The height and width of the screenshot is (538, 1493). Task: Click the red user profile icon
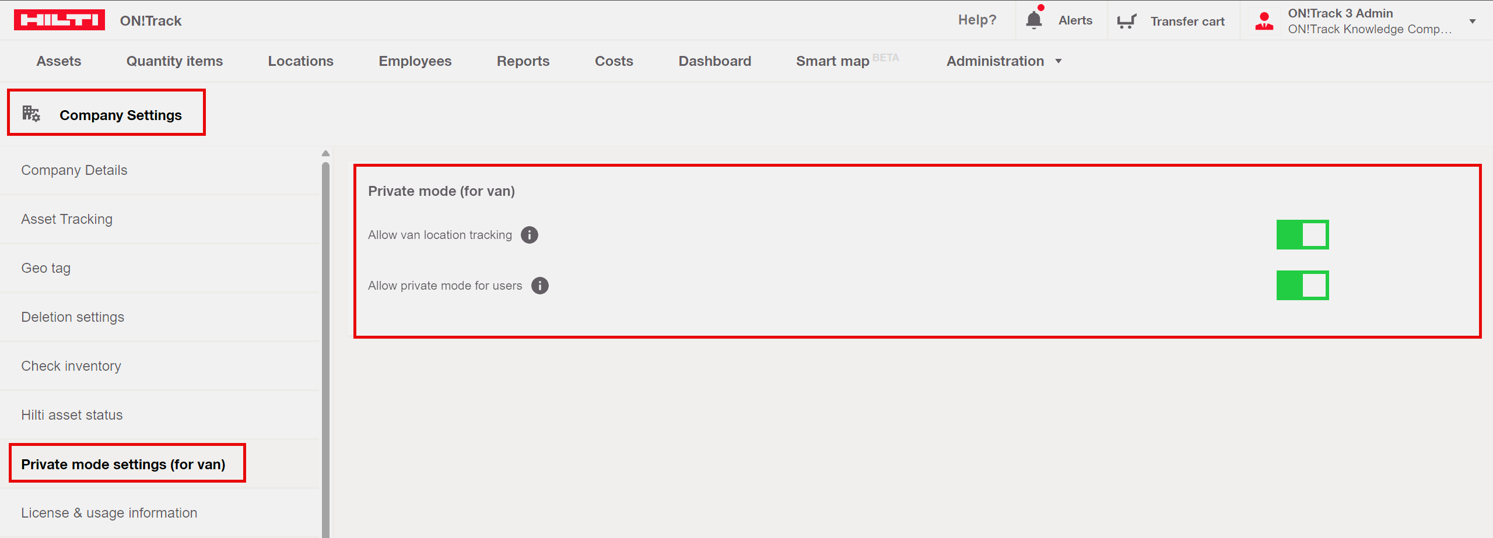tap(1264, 21)
